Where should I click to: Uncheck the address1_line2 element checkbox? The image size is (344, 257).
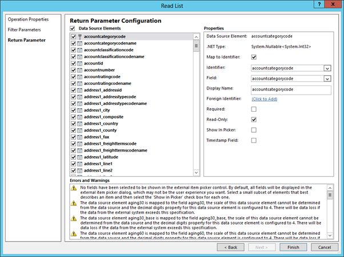[73, 170]
